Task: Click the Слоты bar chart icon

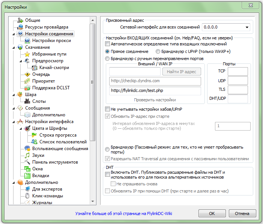Action: 27,101
